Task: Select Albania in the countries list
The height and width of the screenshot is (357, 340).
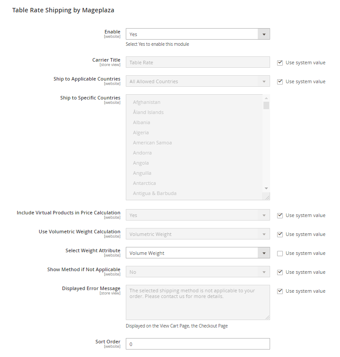Action: (142, 122)
